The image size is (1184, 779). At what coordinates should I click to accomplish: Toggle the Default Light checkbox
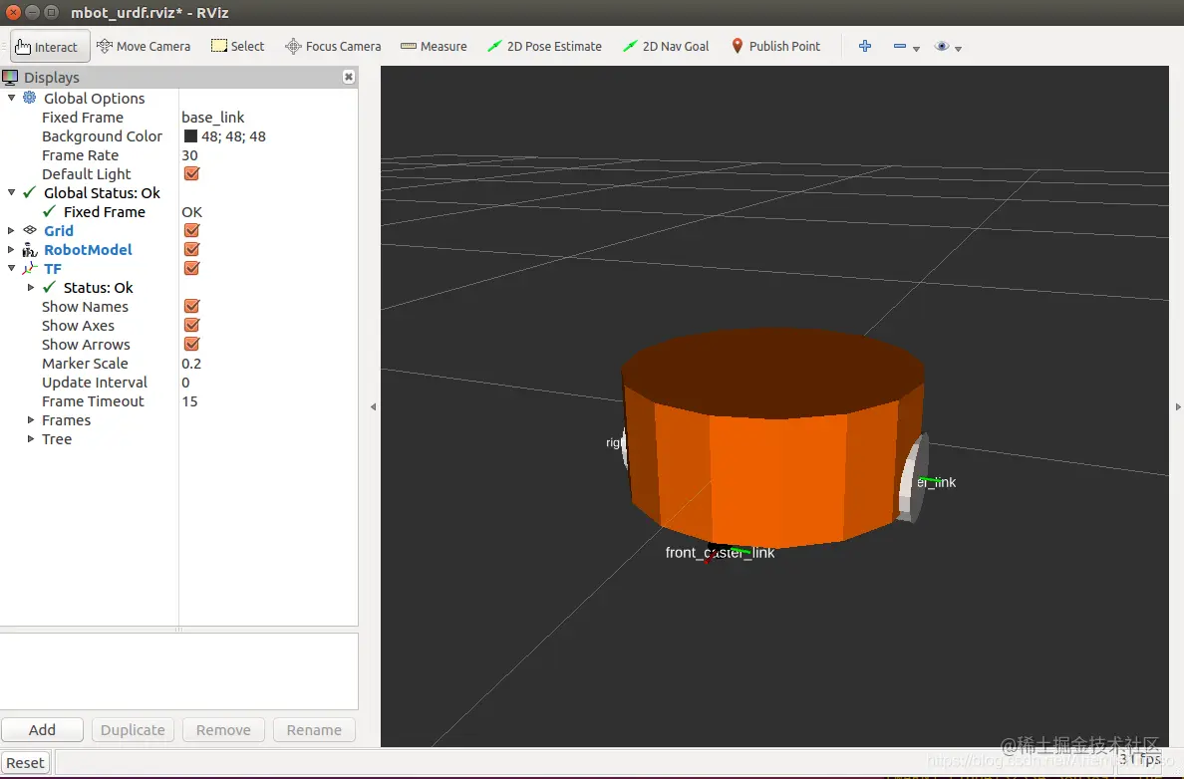[191, 173]
